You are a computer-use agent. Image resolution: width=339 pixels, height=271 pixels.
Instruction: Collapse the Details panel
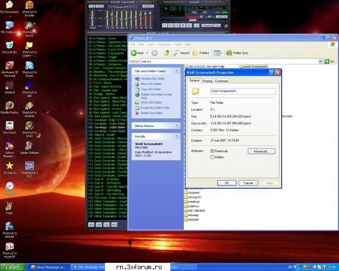click(177, 136)
